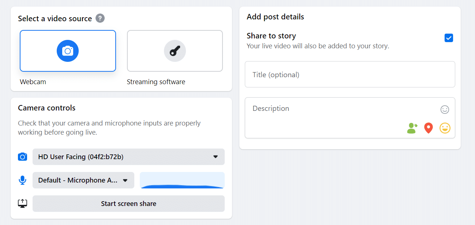The image size is (475, 225).
Task: Tag people using the green person icon
Action: pos(412,128)
